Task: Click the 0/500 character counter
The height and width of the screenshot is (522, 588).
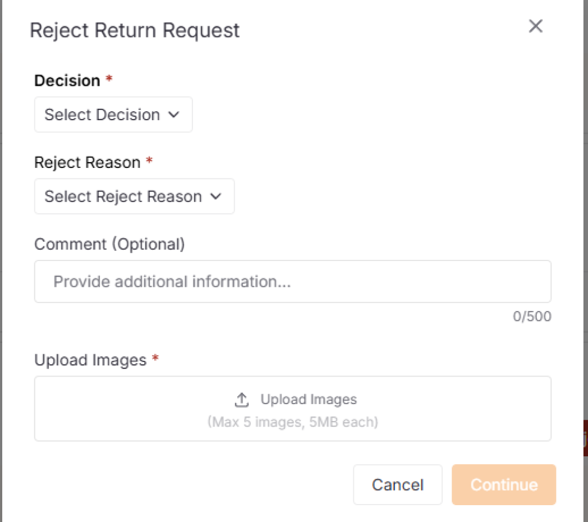Action: coord(532,316)
